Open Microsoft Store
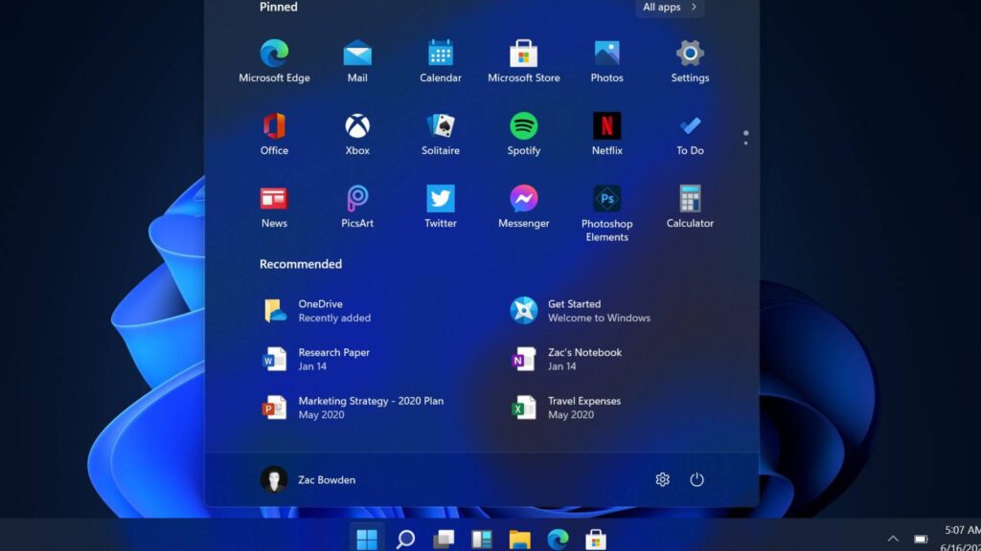This screenshot has height=551, width=981. point(523,55)
